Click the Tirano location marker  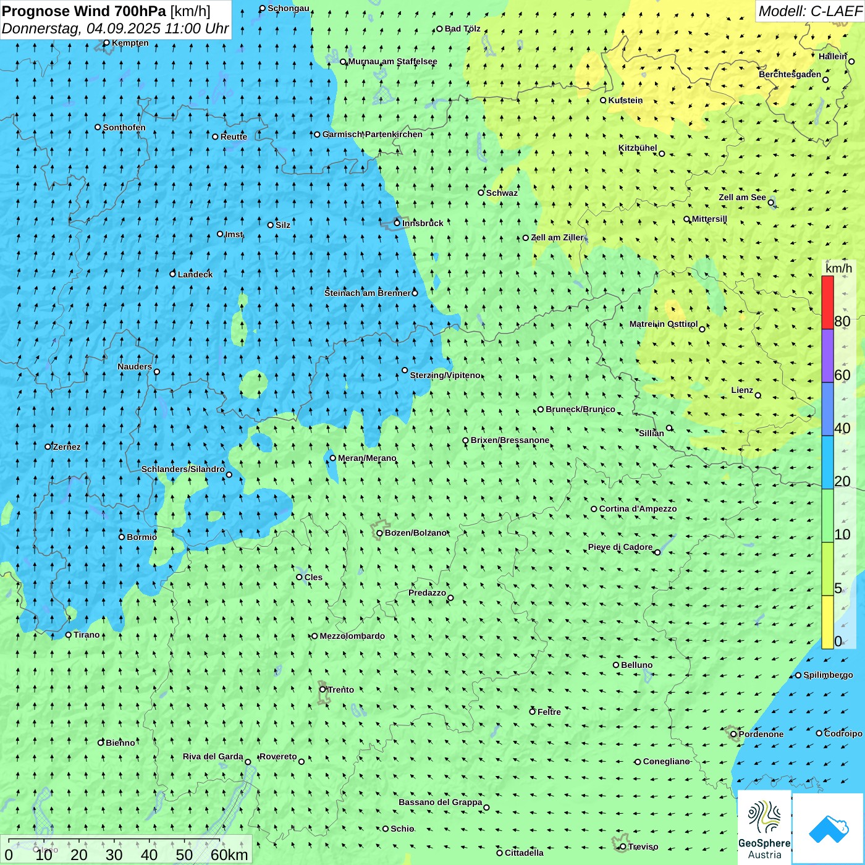69,635
